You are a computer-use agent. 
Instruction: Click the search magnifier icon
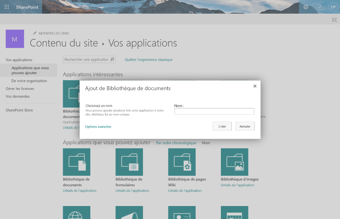(x=112, y=59)
